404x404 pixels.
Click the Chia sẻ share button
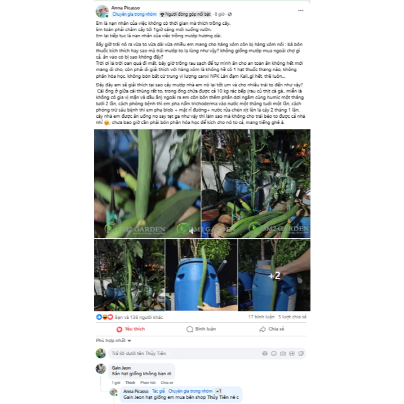(272, 329)
